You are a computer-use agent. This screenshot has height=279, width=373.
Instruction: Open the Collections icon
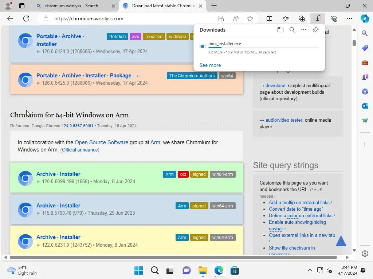pyautogui.click(x=301, y=19)
